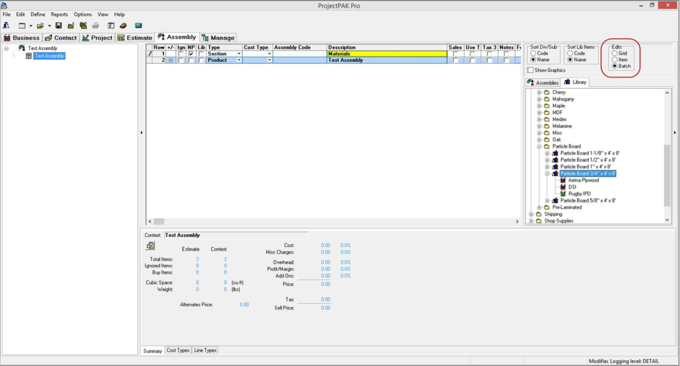Click the yellow Materials description cell

(x=387, y=54)
